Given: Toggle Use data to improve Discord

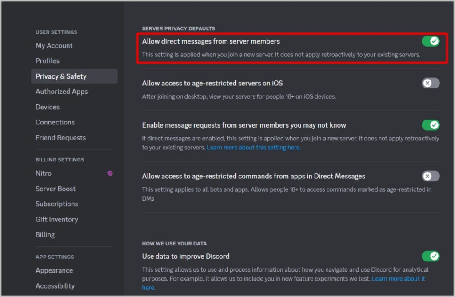Looking at the screenshot, I should pyautogui.click(x=431, y=256).
